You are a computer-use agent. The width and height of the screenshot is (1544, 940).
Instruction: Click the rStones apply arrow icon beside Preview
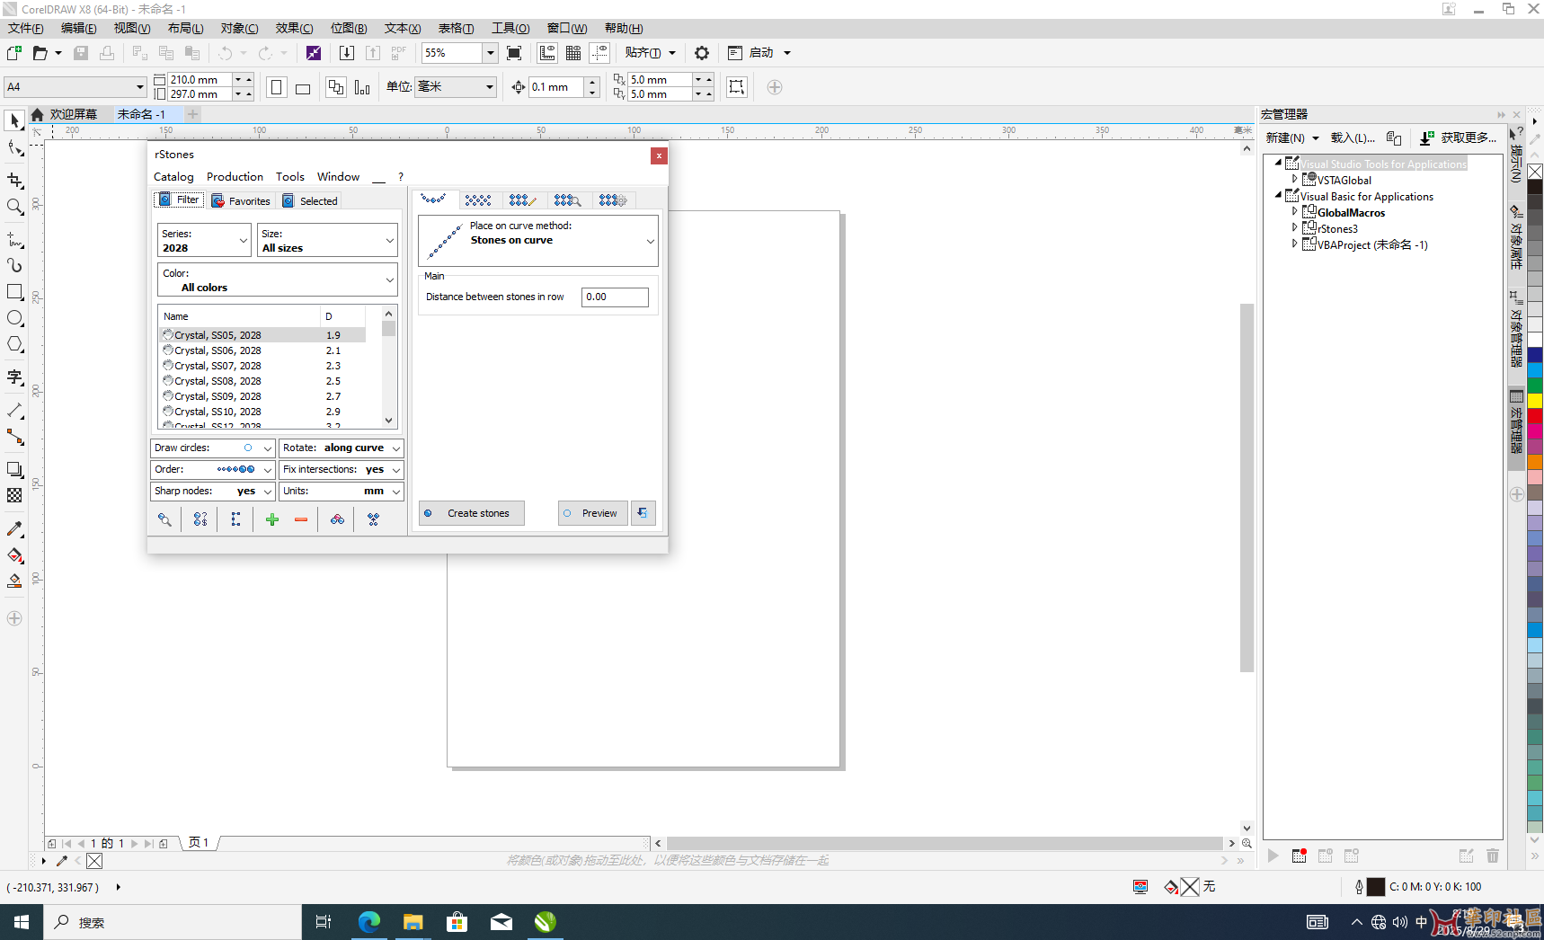[643, 513]
